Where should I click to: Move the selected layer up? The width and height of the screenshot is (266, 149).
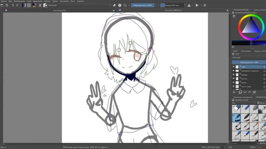(x=250, y=92)
